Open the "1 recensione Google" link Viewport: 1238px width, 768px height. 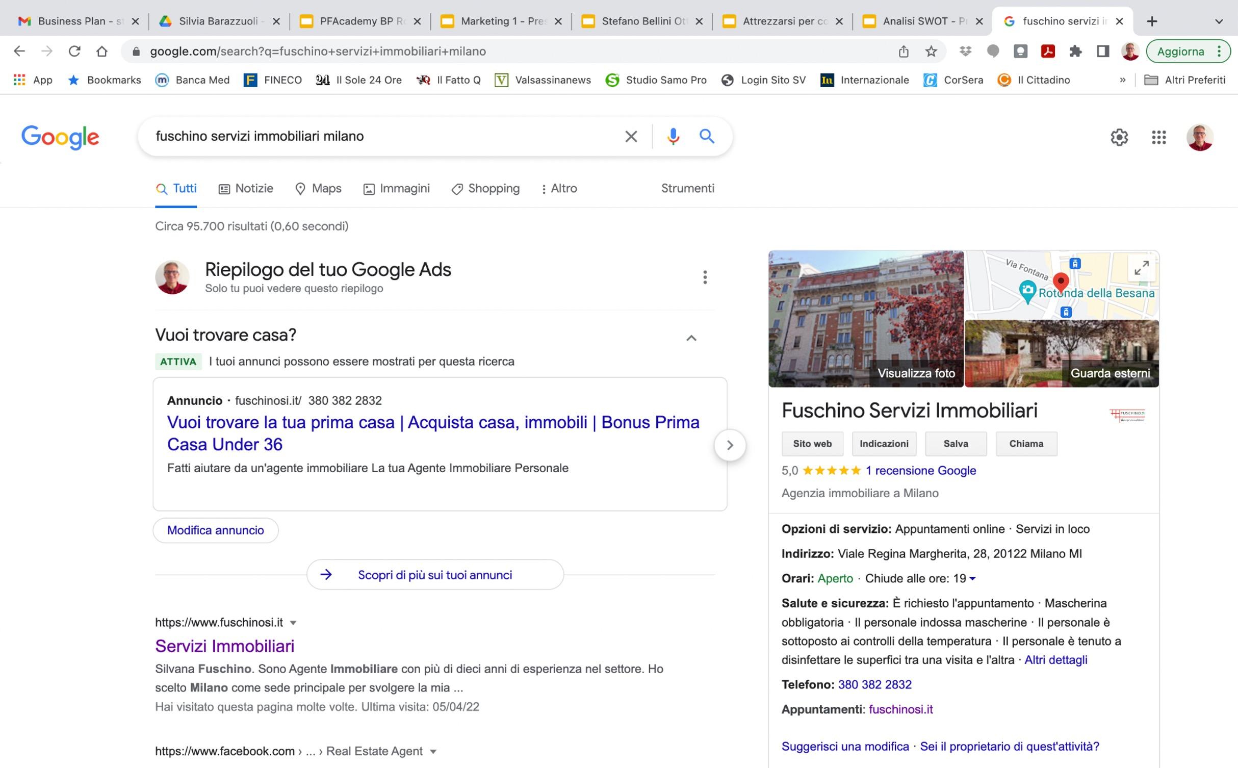coord(920,470)
